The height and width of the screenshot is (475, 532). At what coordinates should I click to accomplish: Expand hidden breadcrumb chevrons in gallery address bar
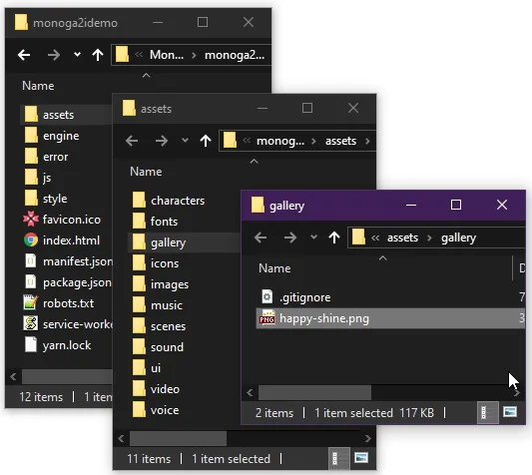(375, 237)
